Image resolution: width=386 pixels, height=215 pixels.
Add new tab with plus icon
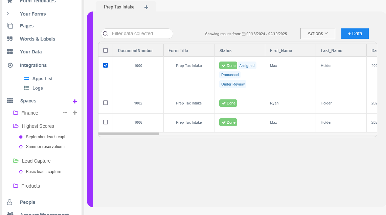[146, 7]
